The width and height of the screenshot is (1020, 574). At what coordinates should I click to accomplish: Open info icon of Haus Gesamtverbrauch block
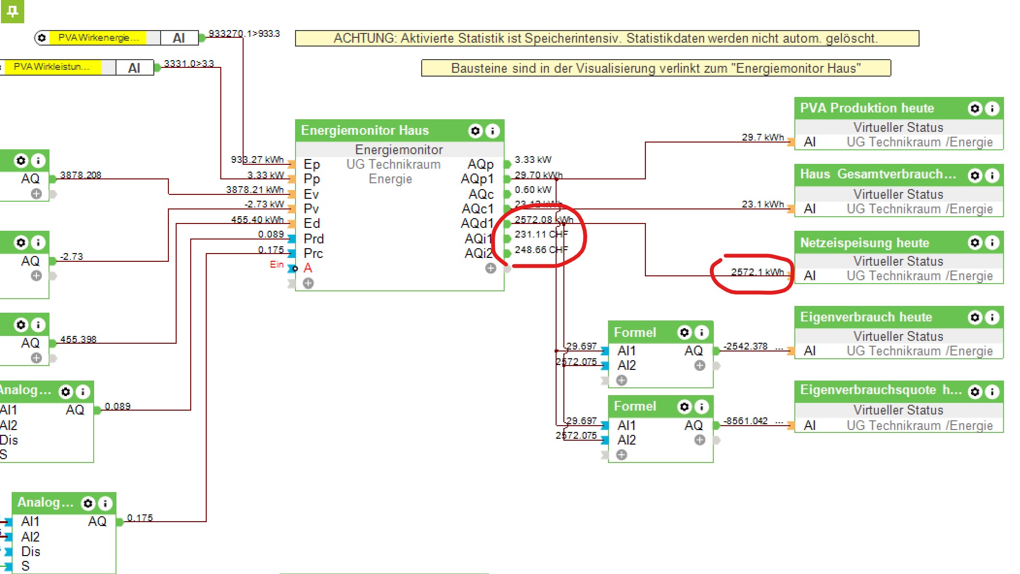click(x=992, y=175)
